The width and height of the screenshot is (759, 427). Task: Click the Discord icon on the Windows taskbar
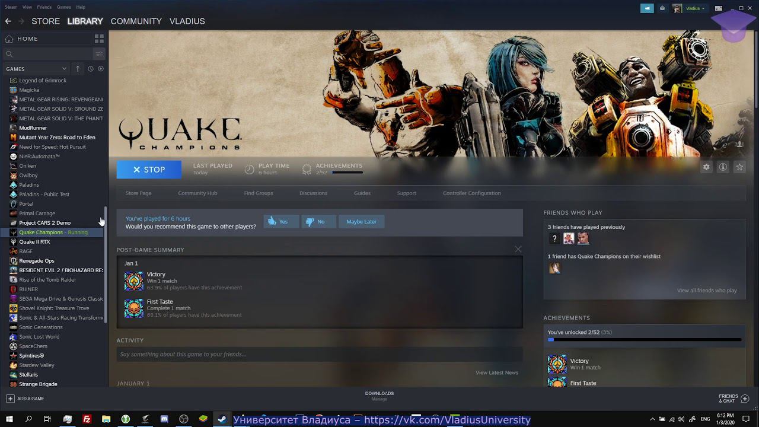click(x=164, y=419)
